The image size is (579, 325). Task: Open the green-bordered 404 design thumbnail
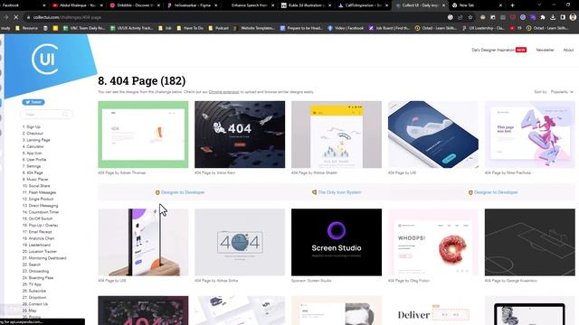click(143, 135)
